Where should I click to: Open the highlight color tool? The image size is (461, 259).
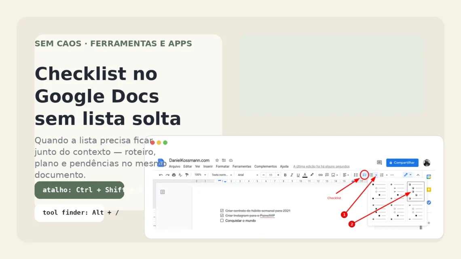pos(312,175)
